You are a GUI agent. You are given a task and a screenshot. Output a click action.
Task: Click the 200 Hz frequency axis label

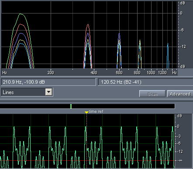(x=51, y=72)
